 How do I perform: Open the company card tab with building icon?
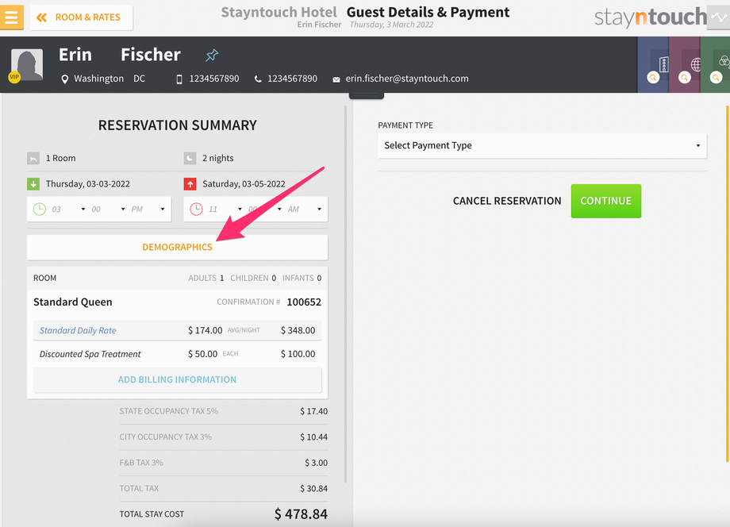click(x=653, y=65)
